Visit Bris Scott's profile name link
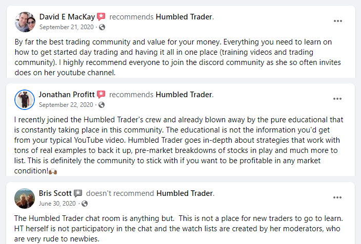 (55, 193)
